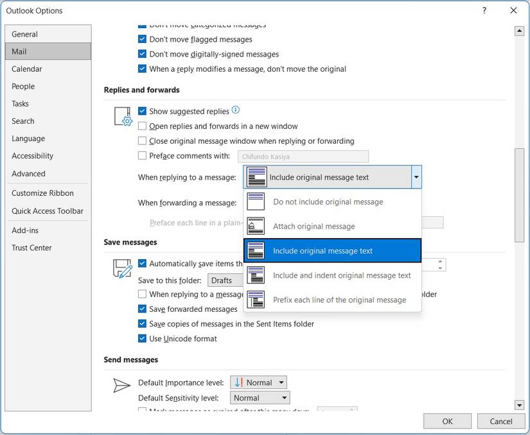This screenshot has height=435, width=530.
Task: Open Customize Ribbon category
Action: [48, 193]
